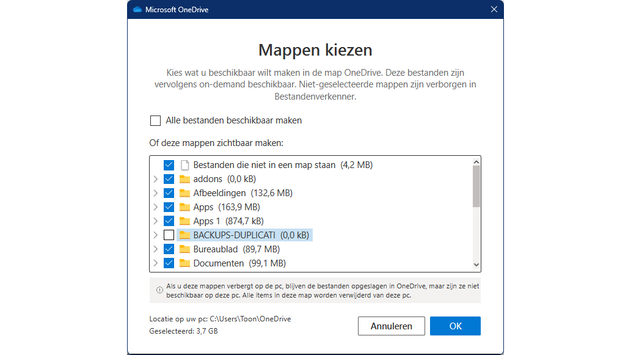
Task: Click the OneDrive cloud icon in title bar
Action: point(137,9)
